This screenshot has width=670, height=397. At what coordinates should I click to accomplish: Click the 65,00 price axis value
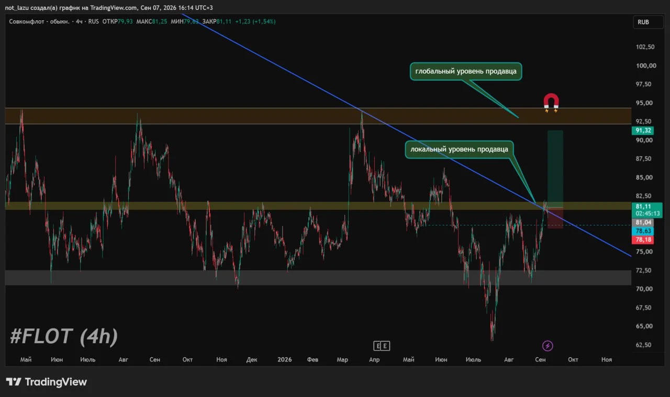[x=645, y=326]
